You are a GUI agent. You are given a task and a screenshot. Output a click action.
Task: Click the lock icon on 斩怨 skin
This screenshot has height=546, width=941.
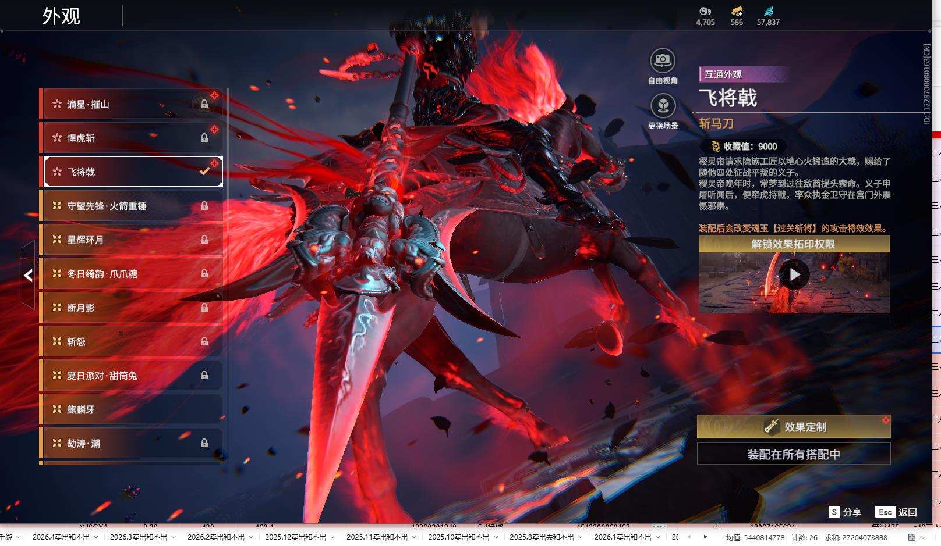(x=204, y=341)
